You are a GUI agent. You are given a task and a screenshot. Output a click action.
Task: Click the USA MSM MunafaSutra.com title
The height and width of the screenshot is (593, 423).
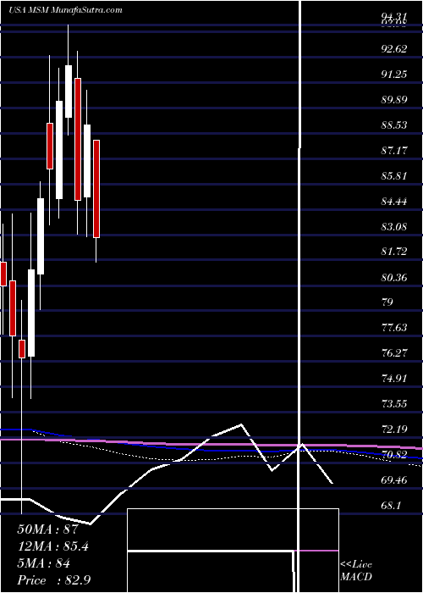point(65,10)
